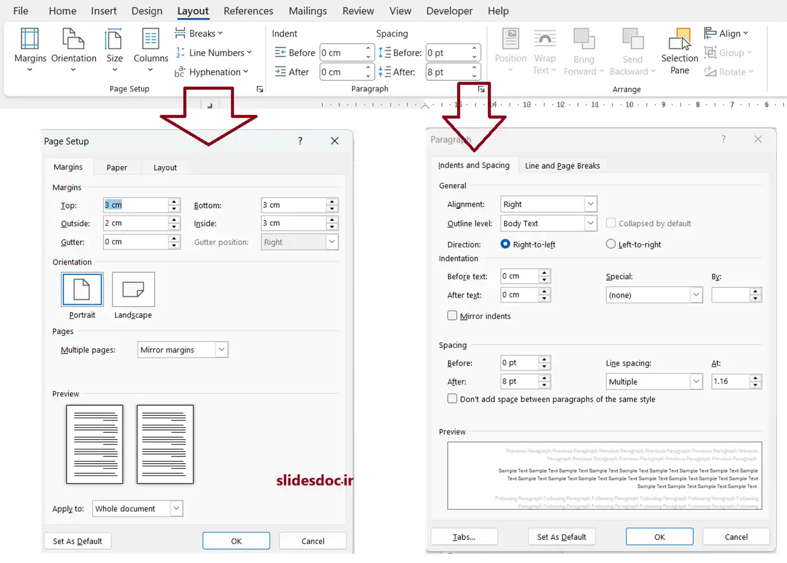Click the Spacing After icon in ribbon

click(x=385, y=72)
